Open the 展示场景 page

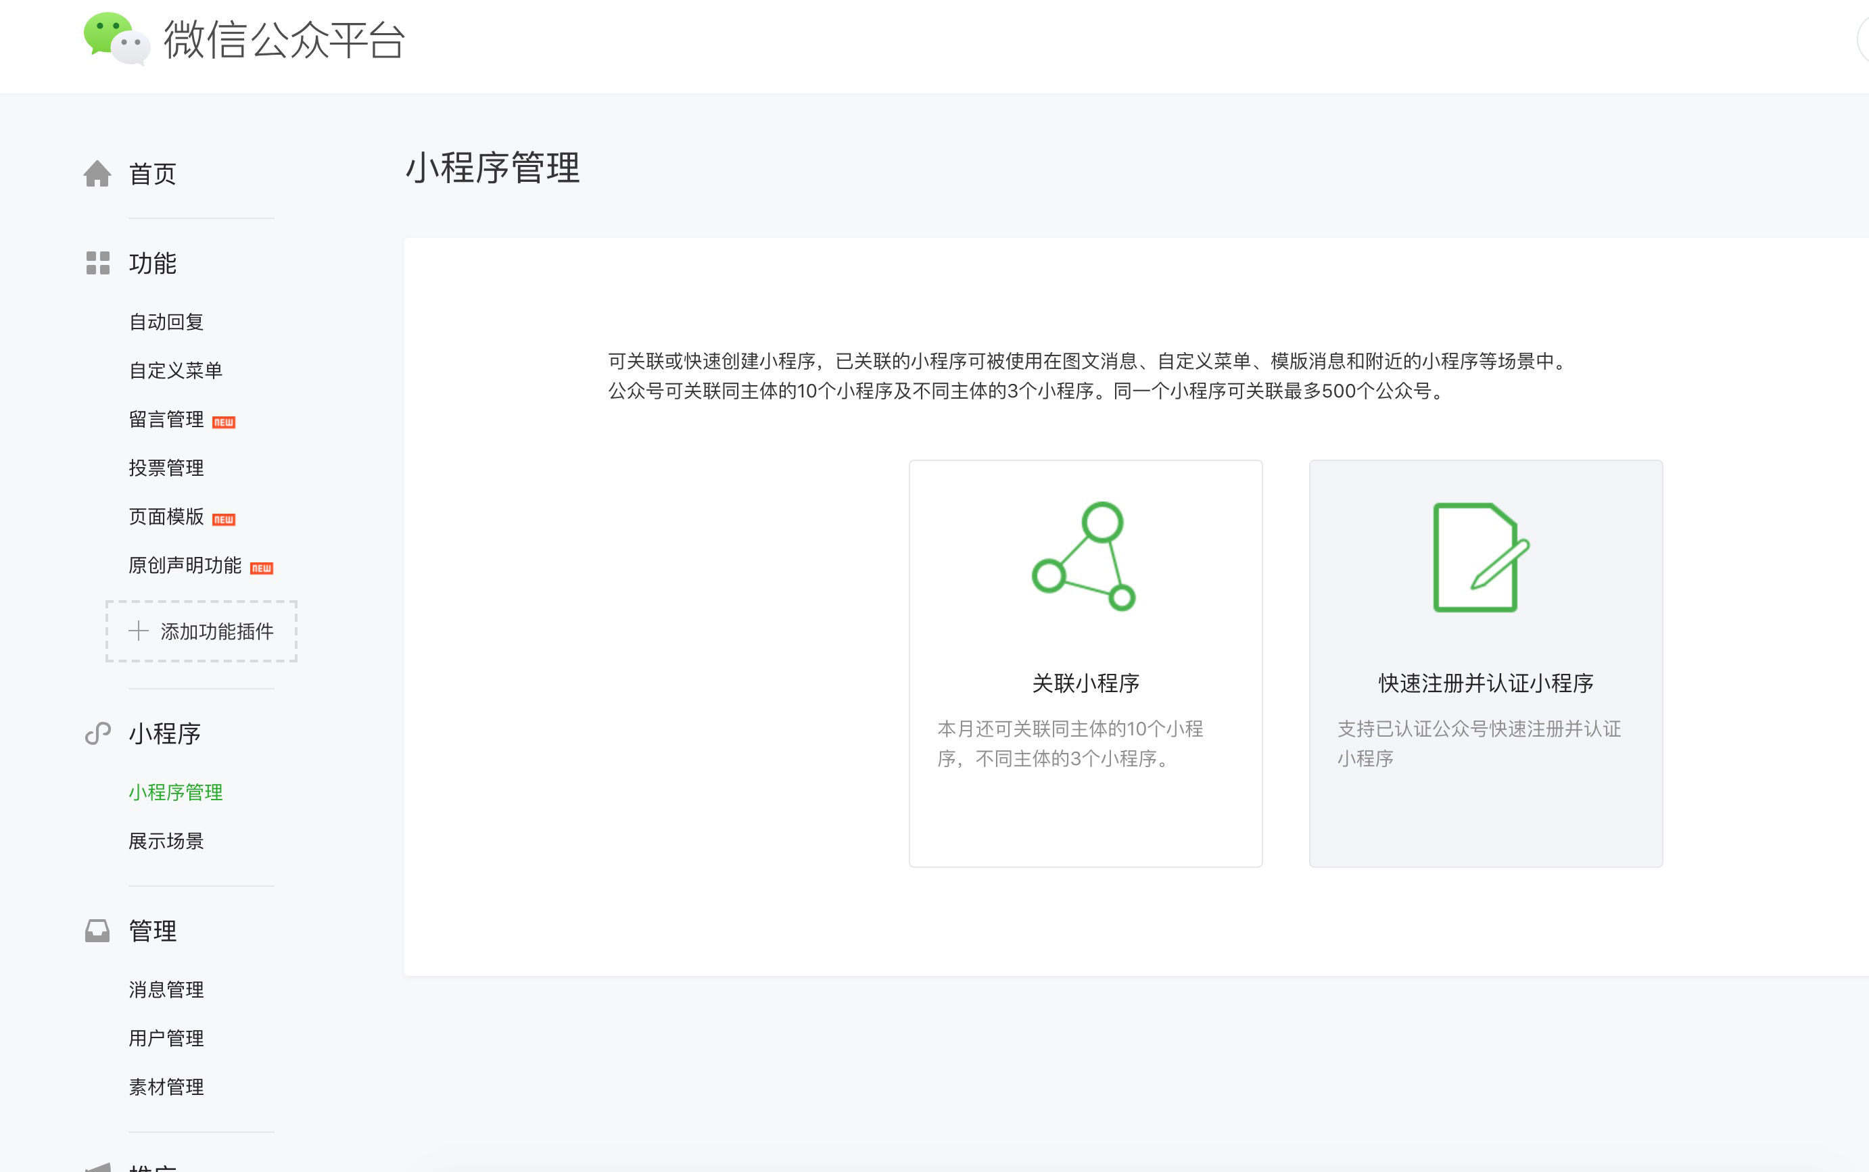click(x=166, y=841)
